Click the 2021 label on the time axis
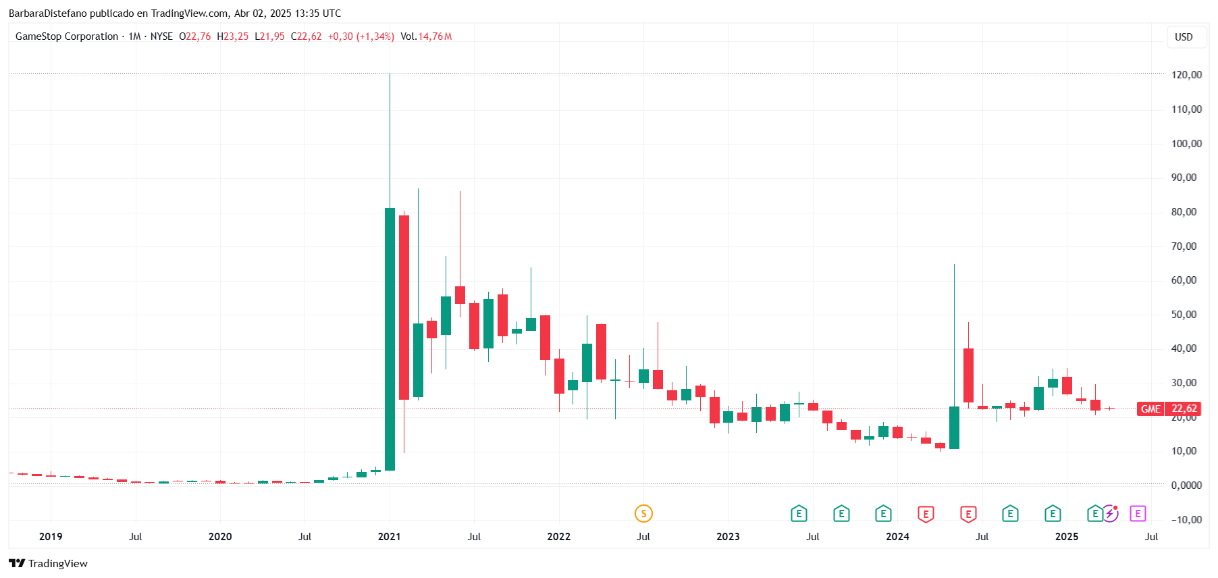 click(389, 537)
